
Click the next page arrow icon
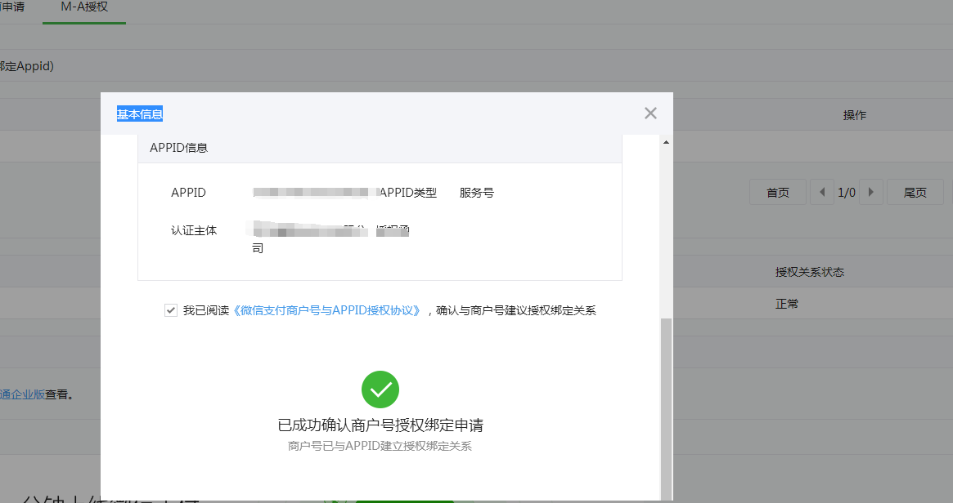coord(870,192)
